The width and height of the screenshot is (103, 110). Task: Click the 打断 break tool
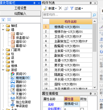tap(101, 90)
